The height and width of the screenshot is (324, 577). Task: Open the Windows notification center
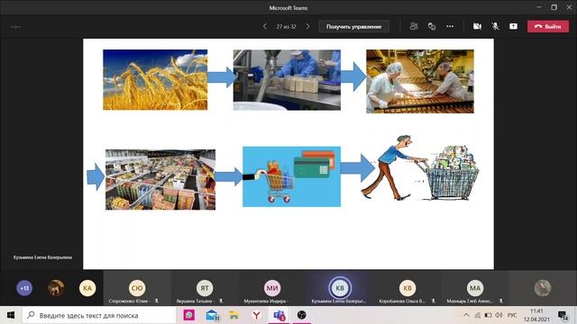[x=563, y=315]
